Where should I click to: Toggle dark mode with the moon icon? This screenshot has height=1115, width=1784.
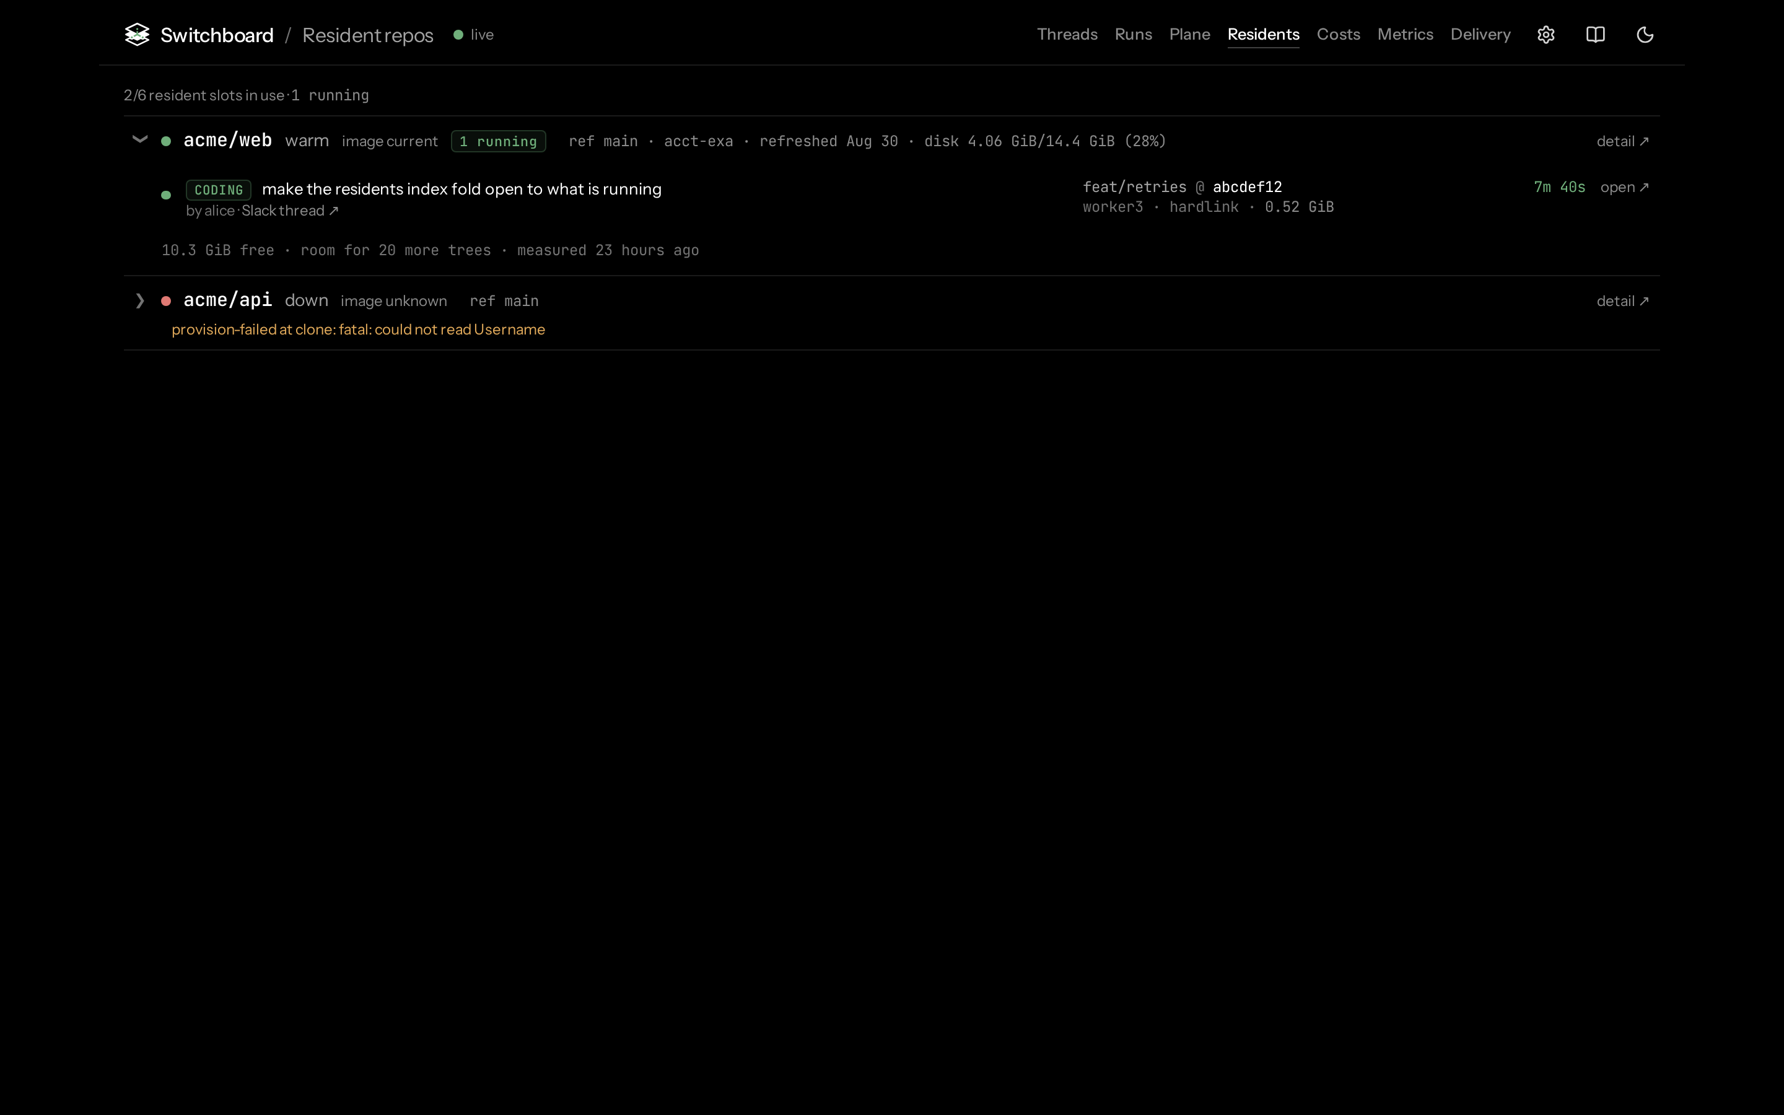[1645, 35]
